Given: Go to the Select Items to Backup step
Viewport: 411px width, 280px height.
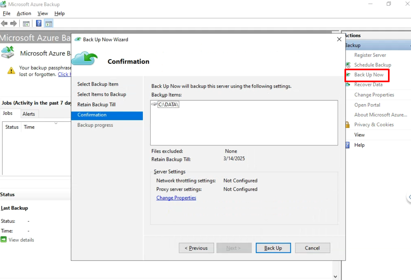Looking at the screenshot, I should click(x=101, y=94).
